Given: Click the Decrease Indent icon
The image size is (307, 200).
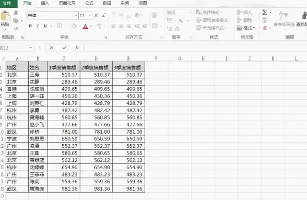Looking at the screenshot, I should pos(137,26).
